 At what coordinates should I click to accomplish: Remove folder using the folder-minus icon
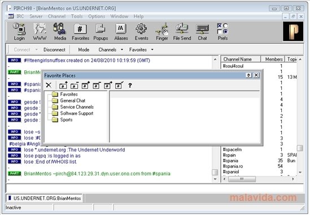[75, 86]
